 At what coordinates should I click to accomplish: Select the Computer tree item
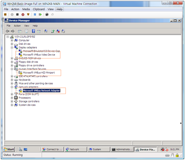tap(24, 40)
